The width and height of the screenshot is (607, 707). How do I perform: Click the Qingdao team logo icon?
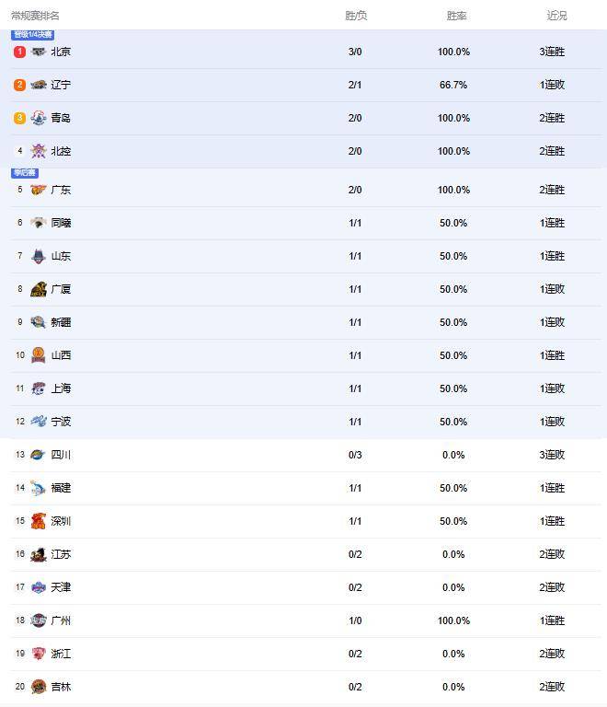point(38,118)
